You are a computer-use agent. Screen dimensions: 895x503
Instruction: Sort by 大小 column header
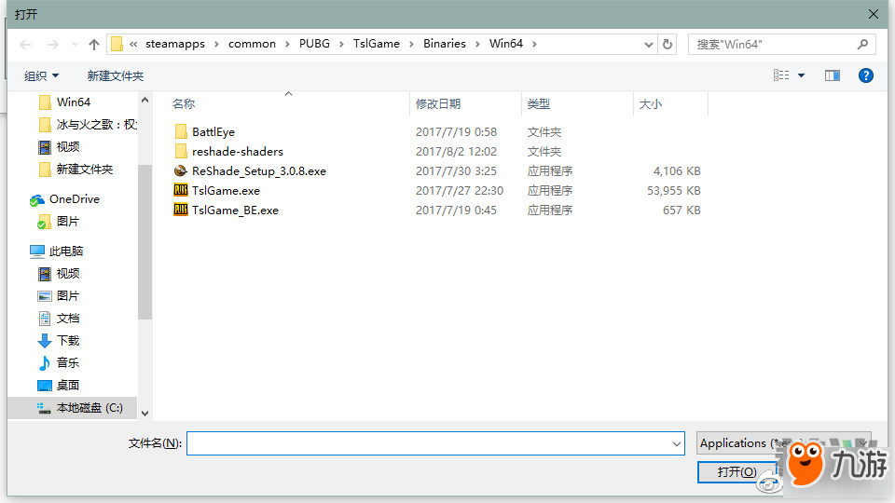650,103
